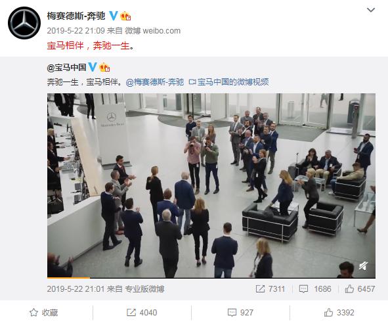Follow the @梅赛德斯-奔驰 mention link

click(x=155, y=82)
